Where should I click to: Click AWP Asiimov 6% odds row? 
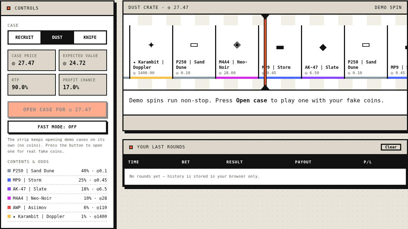click(57, 208)
